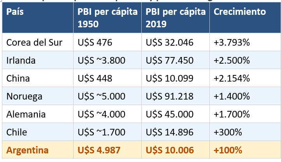Select the +1.700% growth value

(x=232, y=114)
